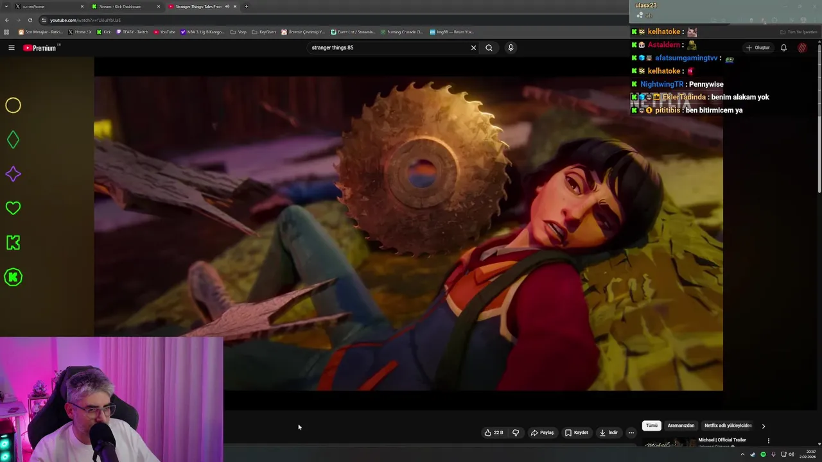Screen dimensions: 822x462
Task: Open Spotify from the system tray
Action: tap(763, 454)
